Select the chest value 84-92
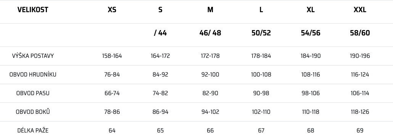This screenshot has width=393, height=139. (160, 75)
